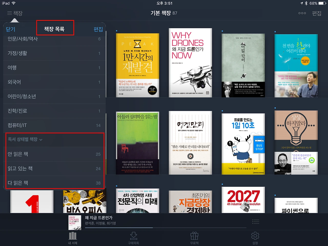Tap the Bluetooth icon in status bar
The width and height of the screenshot is (328, 246).
306,3
